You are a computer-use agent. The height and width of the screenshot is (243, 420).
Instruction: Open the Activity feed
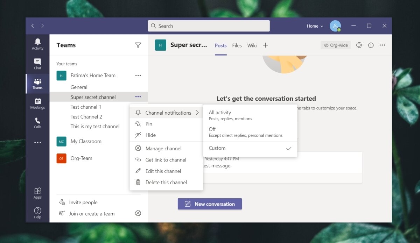(37, 43)
